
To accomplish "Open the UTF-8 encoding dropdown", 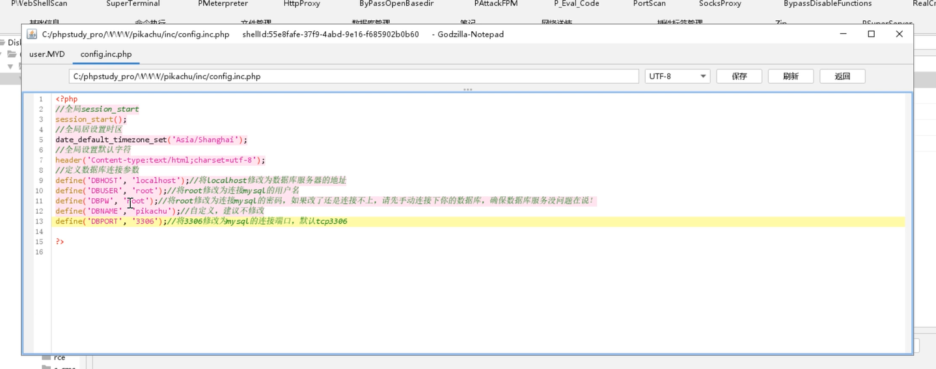I will point(677,76).
